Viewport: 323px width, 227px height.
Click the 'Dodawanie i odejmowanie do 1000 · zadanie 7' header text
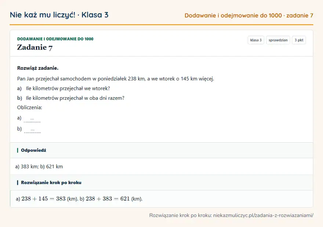click(249, 15)
